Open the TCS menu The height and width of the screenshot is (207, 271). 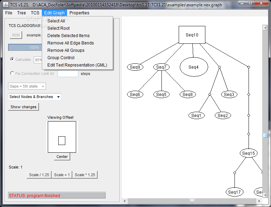point(35,13)
